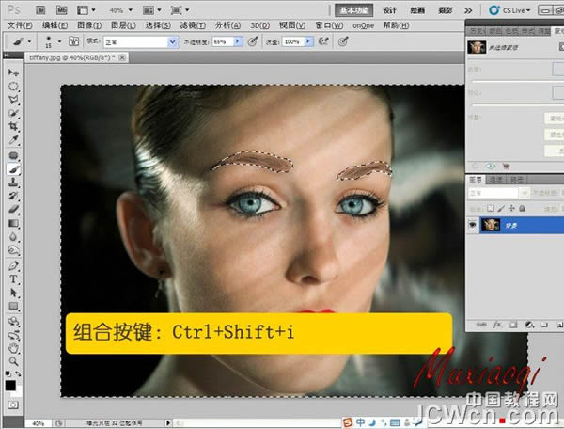Image resolution: width=564 pixels, height=429 pixels.
Task: Click the Background layer thumbnail
Action: point(490,226)
